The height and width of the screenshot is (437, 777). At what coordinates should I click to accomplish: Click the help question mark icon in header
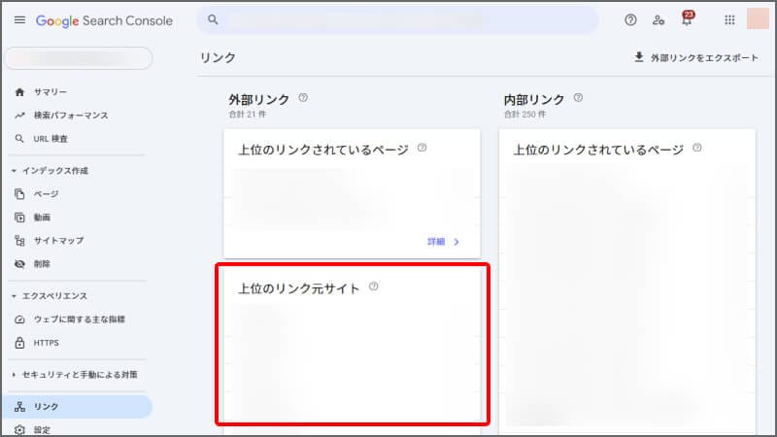630,20
